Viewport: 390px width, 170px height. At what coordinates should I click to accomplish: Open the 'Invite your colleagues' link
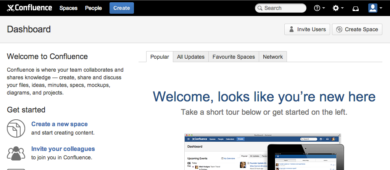pos(63,149)
